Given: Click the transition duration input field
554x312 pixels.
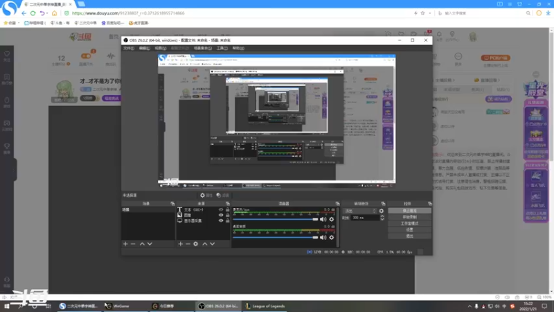Looking at the screenshot, I should click(x=365, y=218).
